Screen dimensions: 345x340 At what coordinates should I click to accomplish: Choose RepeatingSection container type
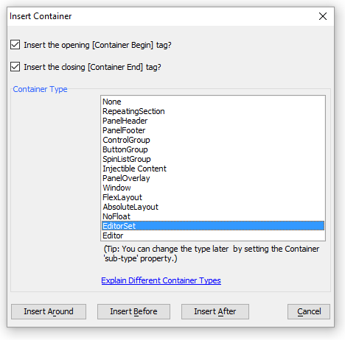click(213, 111)
